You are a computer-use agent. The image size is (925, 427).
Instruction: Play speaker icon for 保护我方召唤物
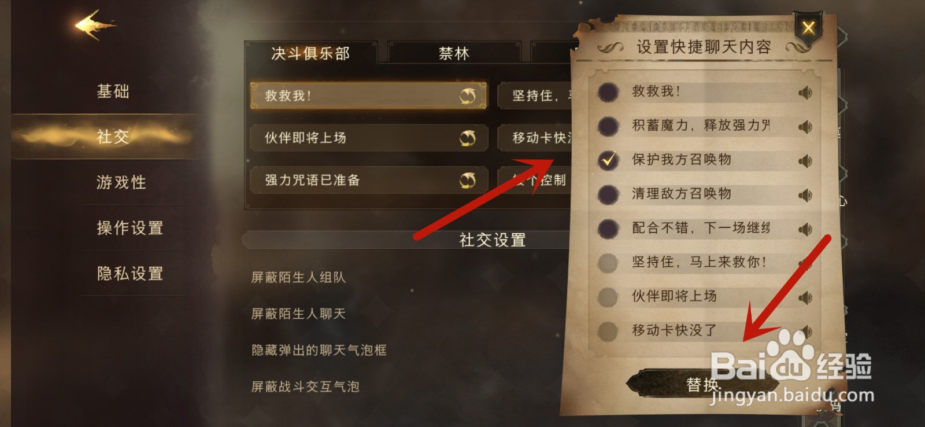805,161
